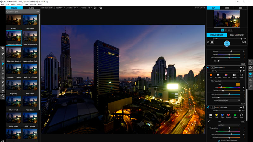Viewport: 253px width, 142px height.
Task: Click the orange Photo Filter color swatch
Action: [x=238, y=84]
